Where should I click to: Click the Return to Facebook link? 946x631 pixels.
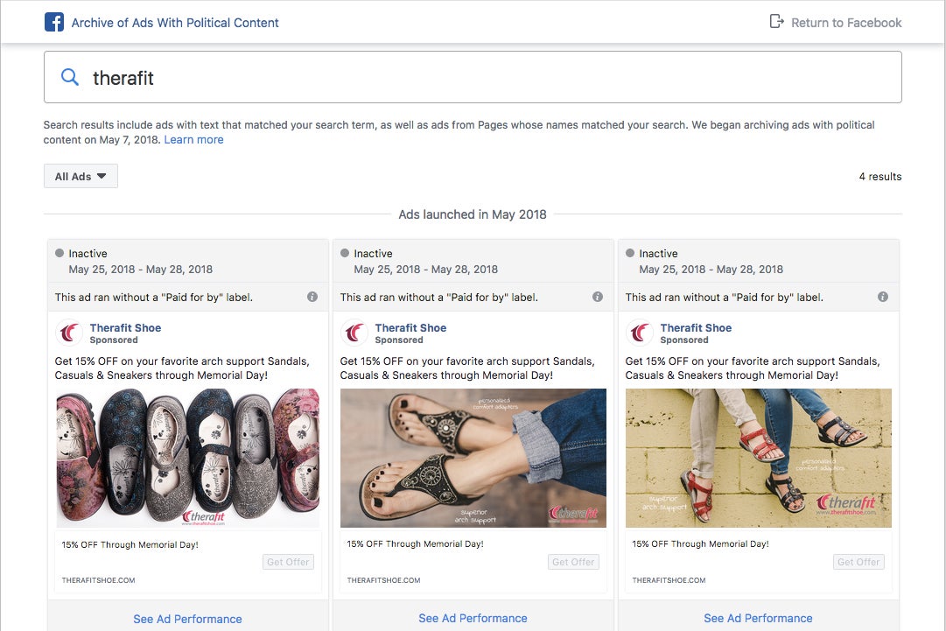[846, 23]
